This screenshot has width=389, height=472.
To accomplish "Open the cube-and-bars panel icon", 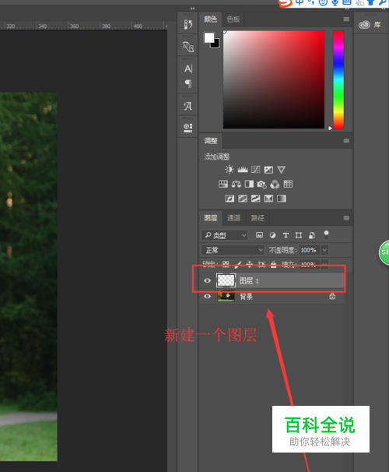I will tap(187, 128).
